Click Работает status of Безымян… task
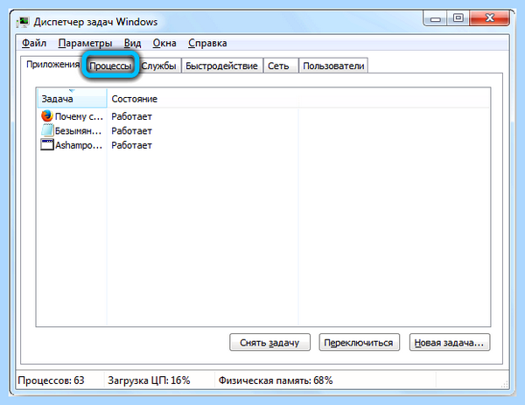525x405 pixels. [131, 131]
